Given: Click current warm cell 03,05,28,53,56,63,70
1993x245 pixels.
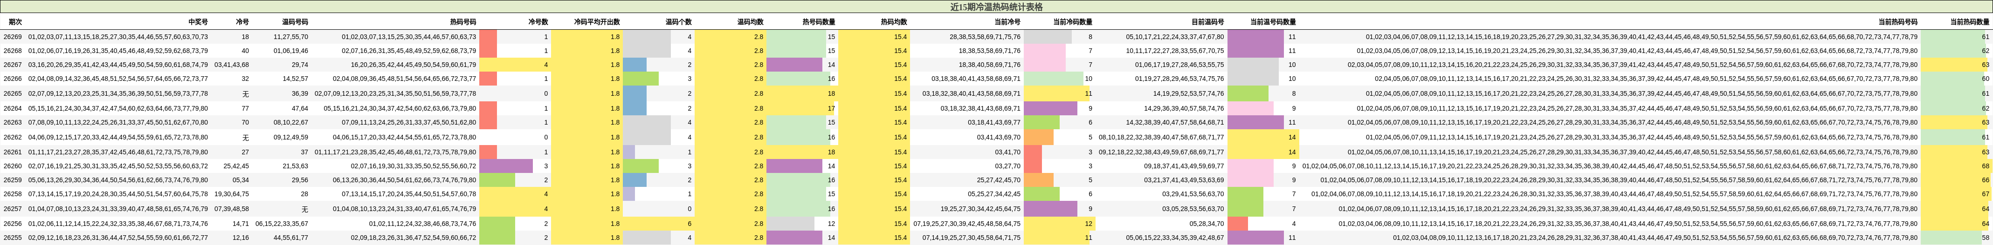Looking at the screenshot, I should point(1194,209).
